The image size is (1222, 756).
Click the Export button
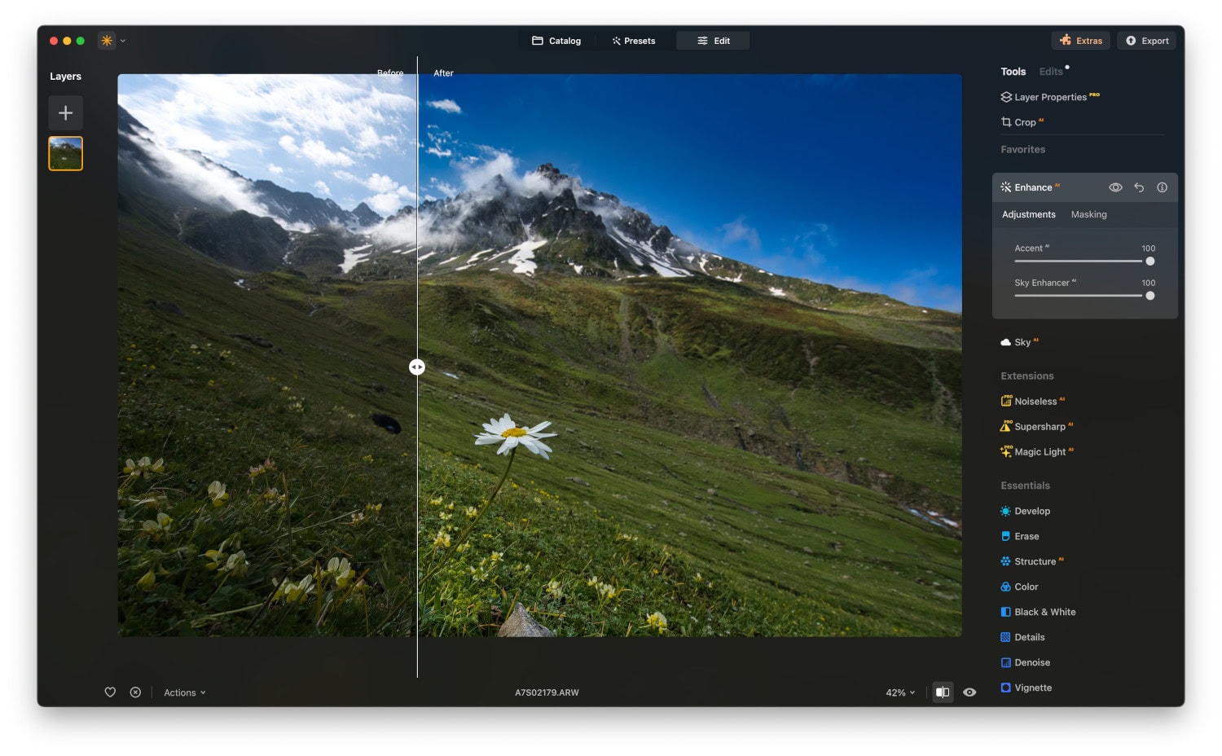click(1146, 40)
